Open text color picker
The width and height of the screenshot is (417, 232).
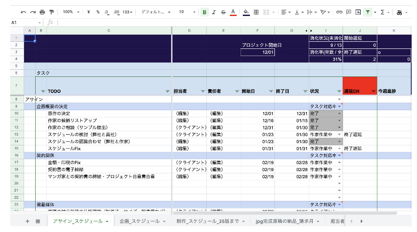tap(233, 12)
